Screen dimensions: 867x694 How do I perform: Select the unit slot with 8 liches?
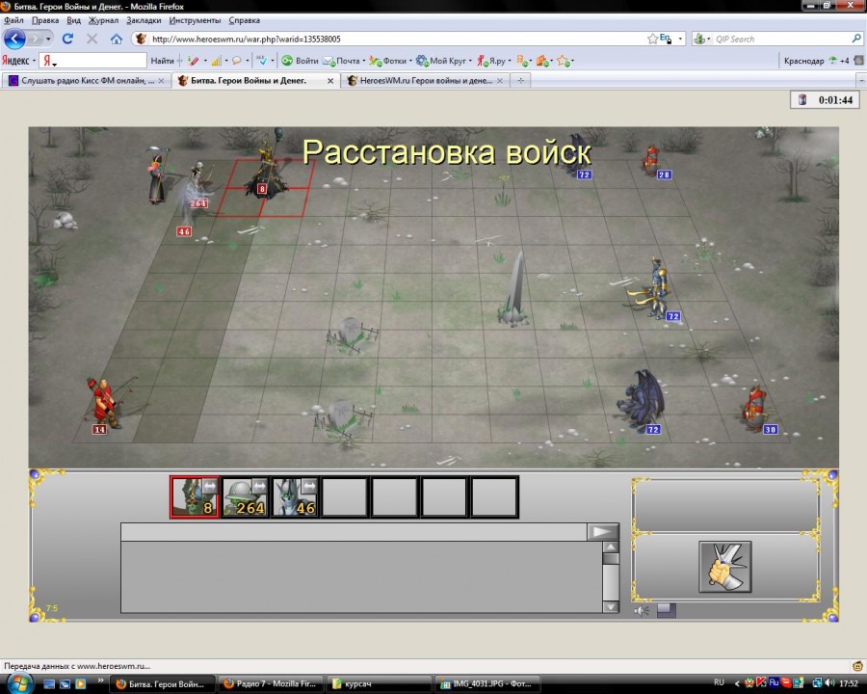195,497
